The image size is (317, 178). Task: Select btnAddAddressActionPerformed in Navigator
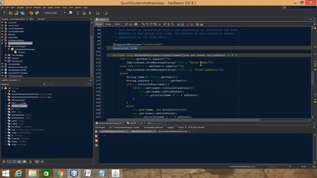point(31,94)
